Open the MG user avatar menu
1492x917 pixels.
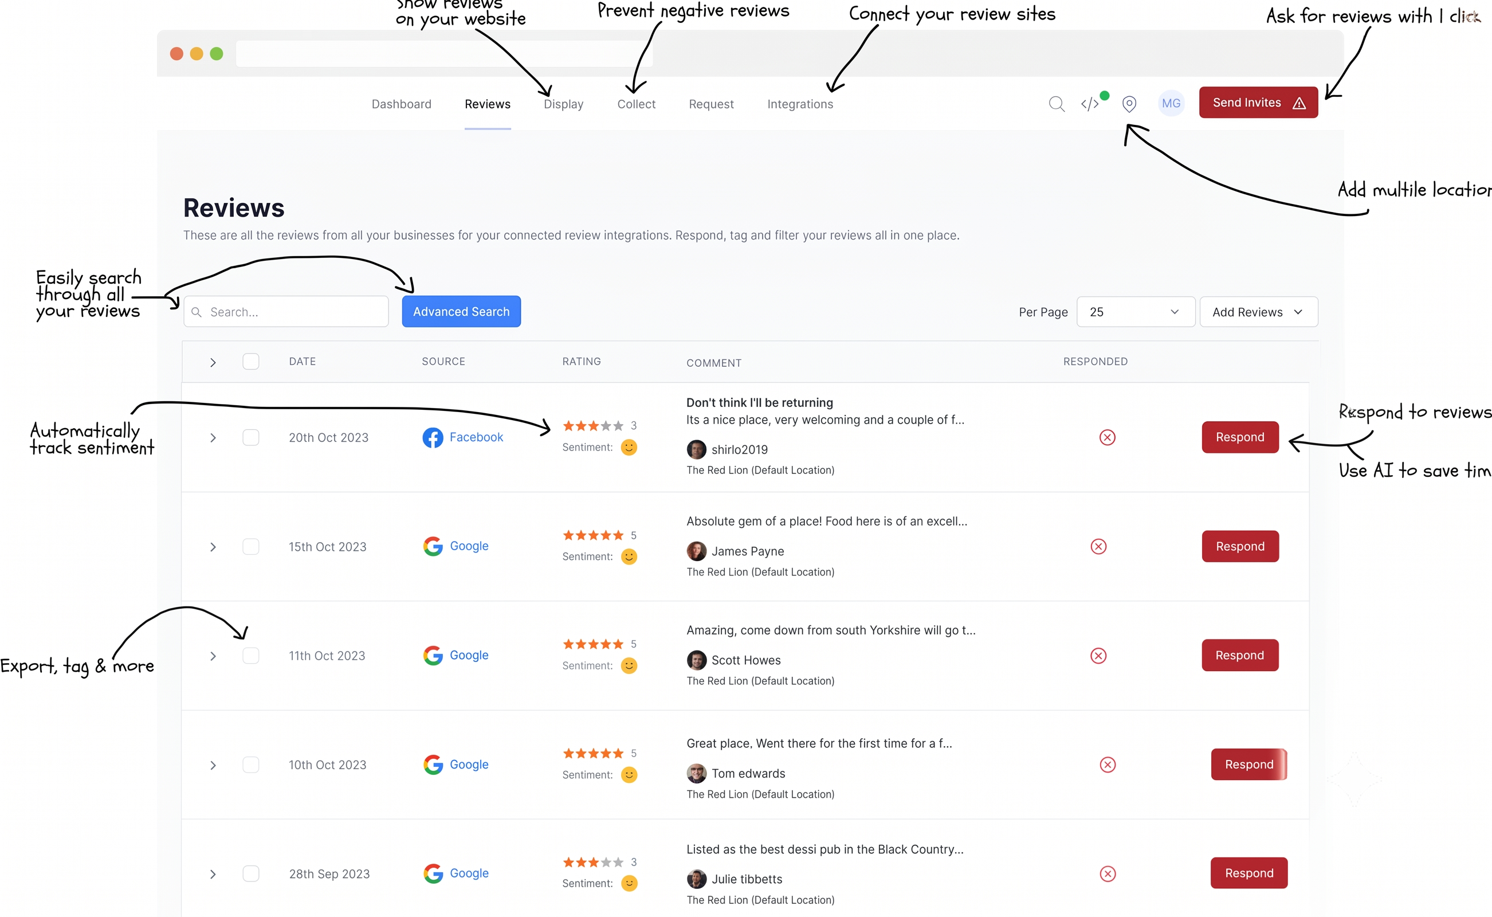click(x=1171, y=103)
